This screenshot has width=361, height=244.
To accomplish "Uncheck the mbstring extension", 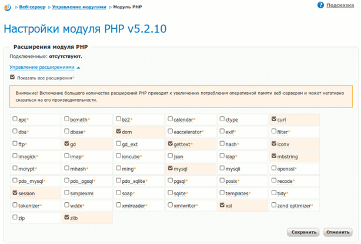I will [x=274, y=156].
